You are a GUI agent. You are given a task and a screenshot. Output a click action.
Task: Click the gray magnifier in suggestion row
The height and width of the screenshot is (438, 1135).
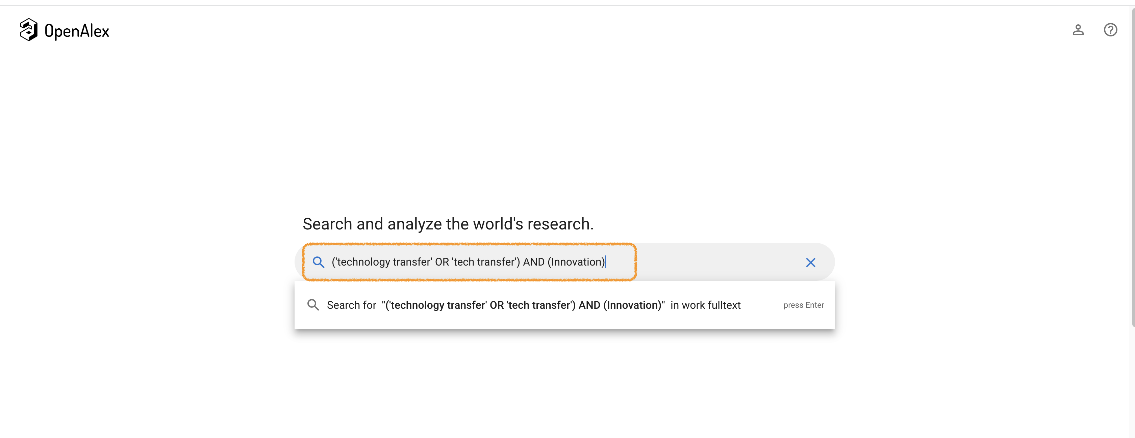tap(313, 305)
